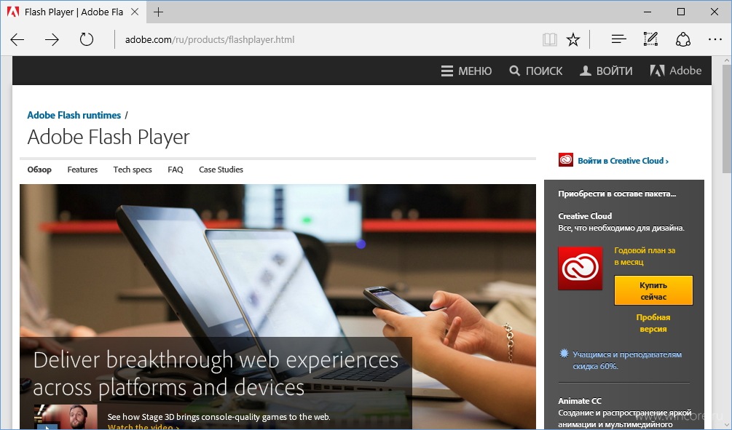Screen dimensions: 732x430
Task: Open the Hub three-lines icon
Action: (x=618, y=39)
